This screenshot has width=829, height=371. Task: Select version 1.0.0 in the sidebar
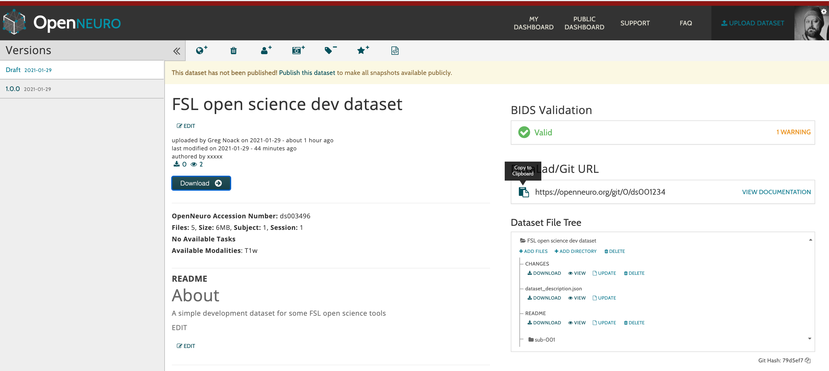coord(13,89)
